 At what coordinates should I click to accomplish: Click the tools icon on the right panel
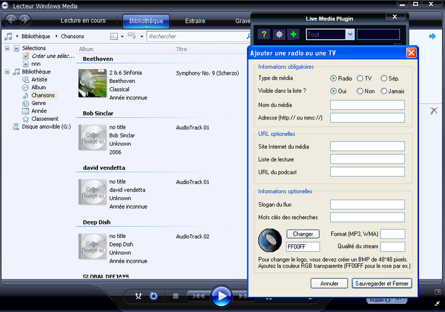[434, 111]
